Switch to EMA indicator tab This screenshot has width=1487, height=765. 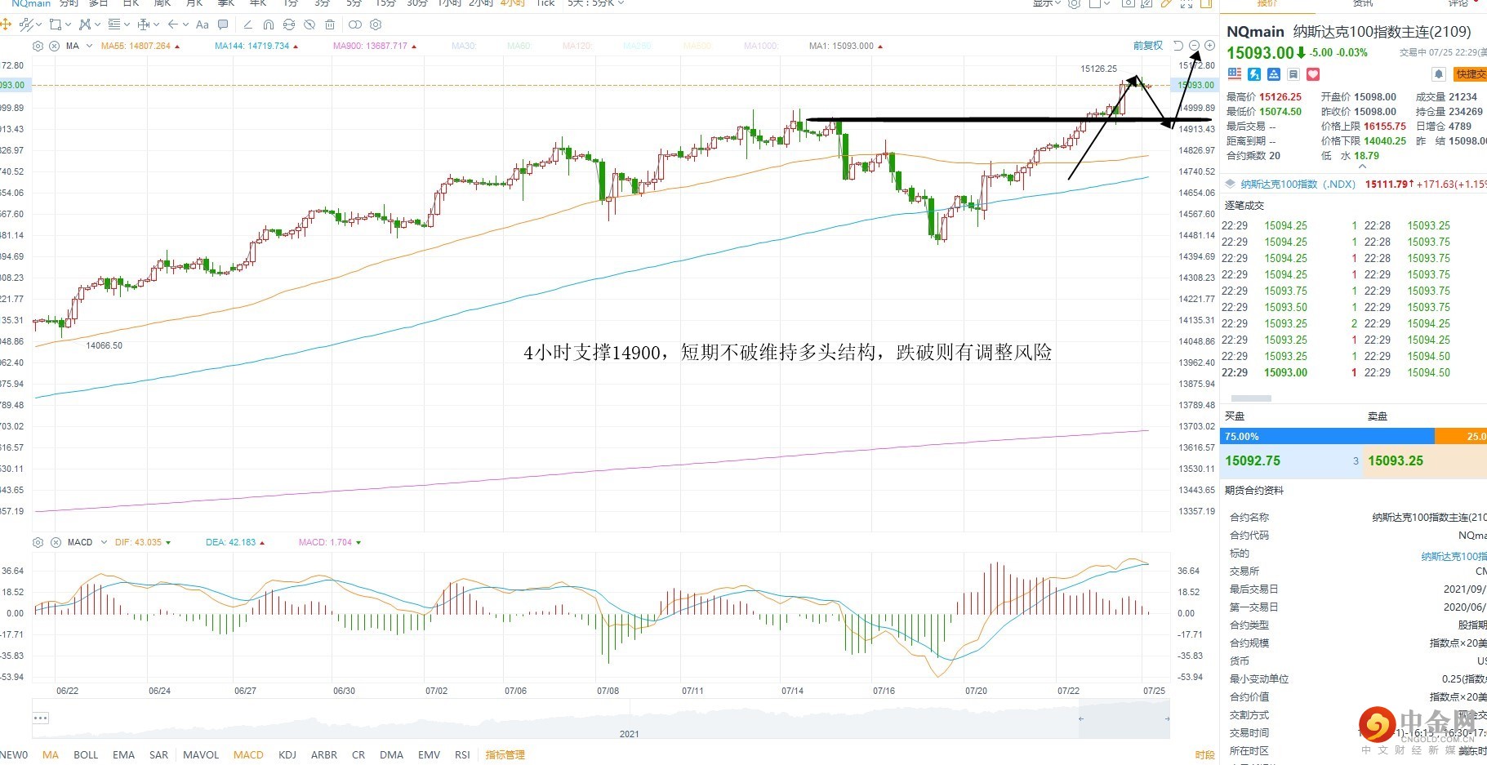123,755
